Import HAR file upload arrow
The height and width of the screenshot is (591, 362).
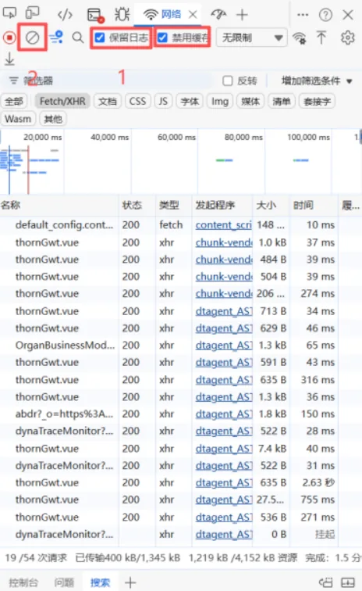pos(321,38)
